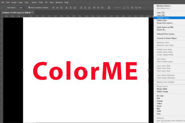Close the Untitled-1 document tab
Screen dimensions: 185x123
pyautogui.click(x=33, y=12)
